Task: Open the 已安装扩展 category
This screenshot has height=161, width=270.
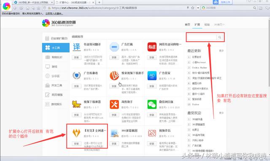Action: [x=56, y=38]
